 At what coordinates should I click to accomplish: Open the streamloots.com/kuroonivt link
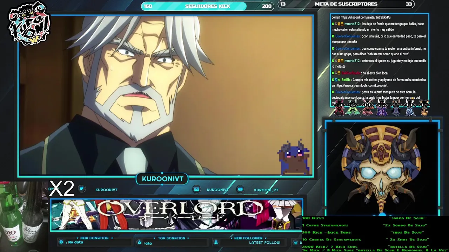(361, 85)
